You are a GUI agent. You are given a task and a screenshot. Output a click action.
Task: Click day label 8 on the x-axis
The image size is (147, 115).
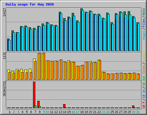click(40, 112)
